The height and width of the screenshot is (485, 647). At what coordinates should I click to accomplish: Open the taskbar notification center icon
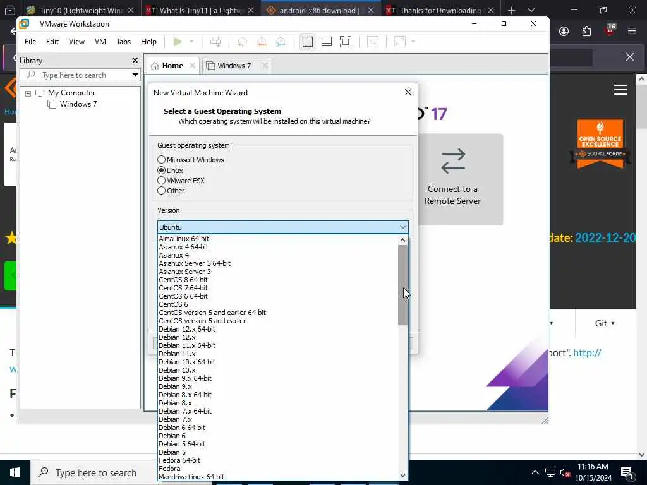[x=627, y=473]
